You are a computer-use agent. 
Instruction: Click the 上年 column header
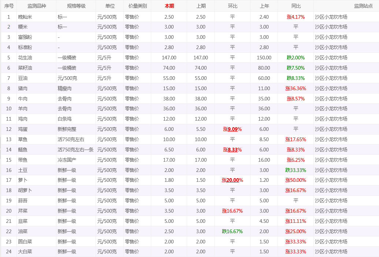(x=264, y=6)
